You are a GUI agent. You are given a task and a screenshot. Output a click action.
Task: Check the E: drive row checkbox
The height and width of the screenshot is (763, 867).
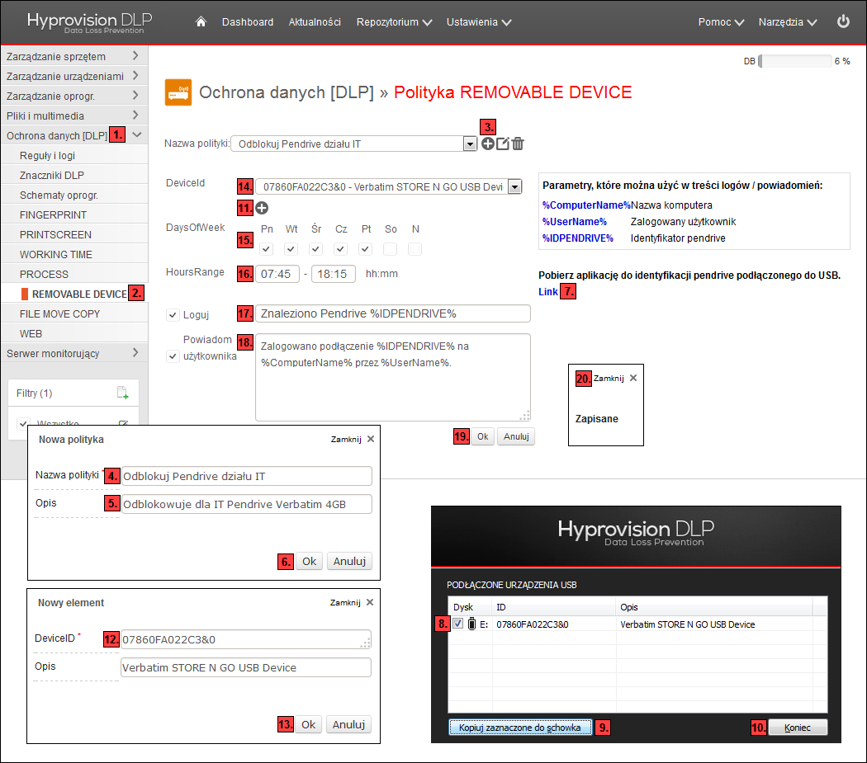457,624
